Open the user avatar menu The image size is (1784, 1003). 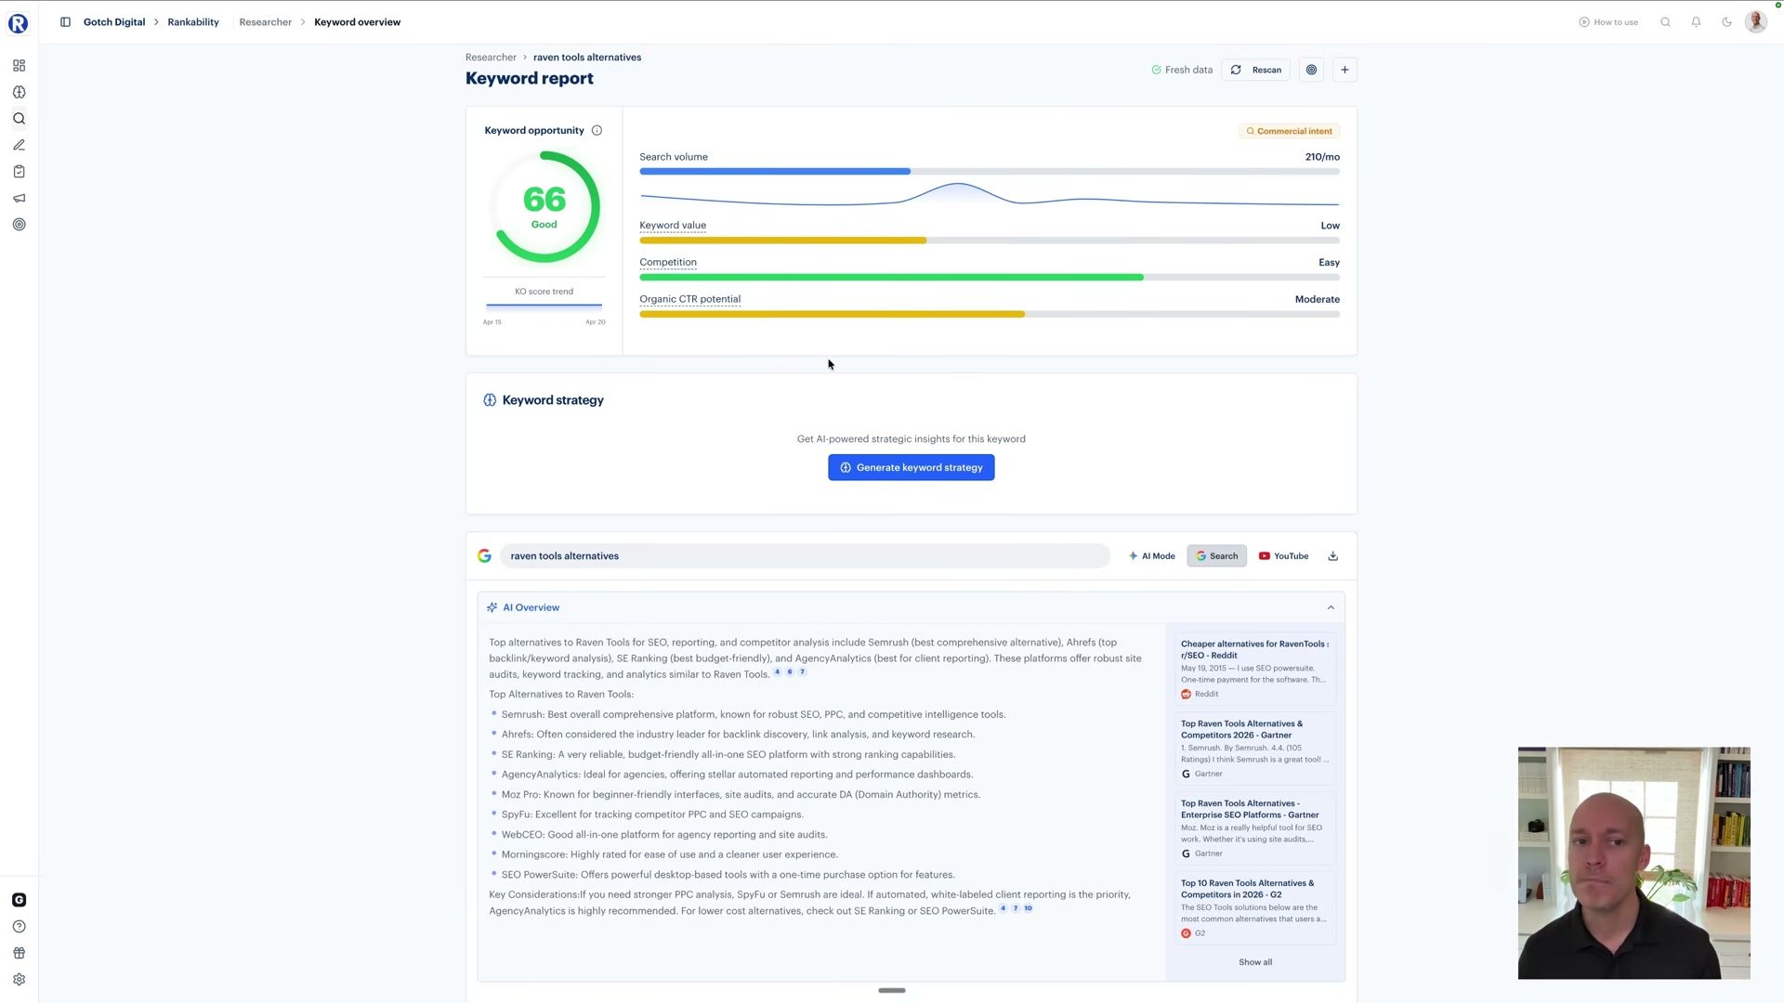tap(1756, 21)
